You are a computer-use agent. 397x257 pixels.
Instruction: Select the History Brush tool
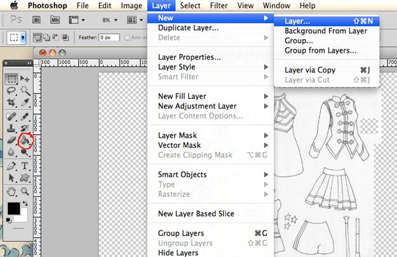coord(25,128)
